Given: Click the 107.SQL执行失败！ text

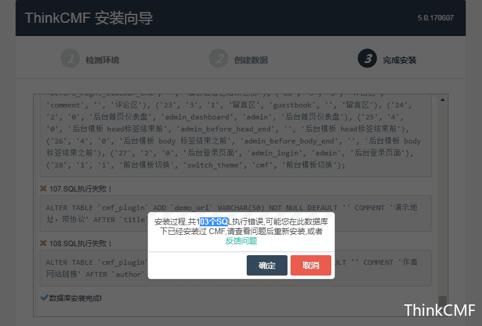Looking at the screenshot, I should pyautogui.click(x=81, y=189).
